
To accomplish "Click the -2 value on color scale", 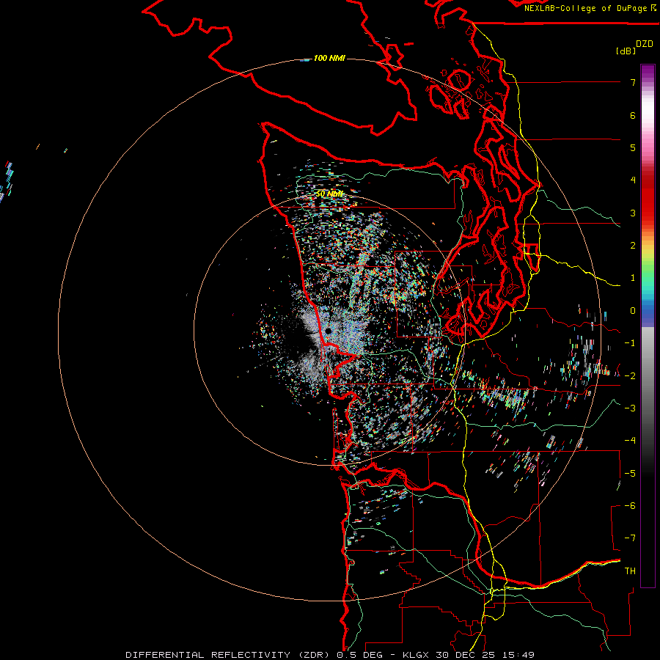I will (630, 375).
